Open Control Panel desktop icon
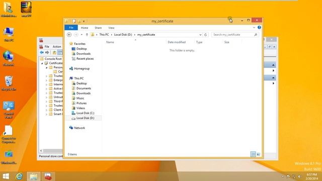This screenshot has height=181, width=322. [x=9, y=110]
